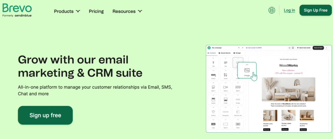Click the undo arrow in the editor
The height and width of the screenshot is (139, 333).
tap(239, 48)
